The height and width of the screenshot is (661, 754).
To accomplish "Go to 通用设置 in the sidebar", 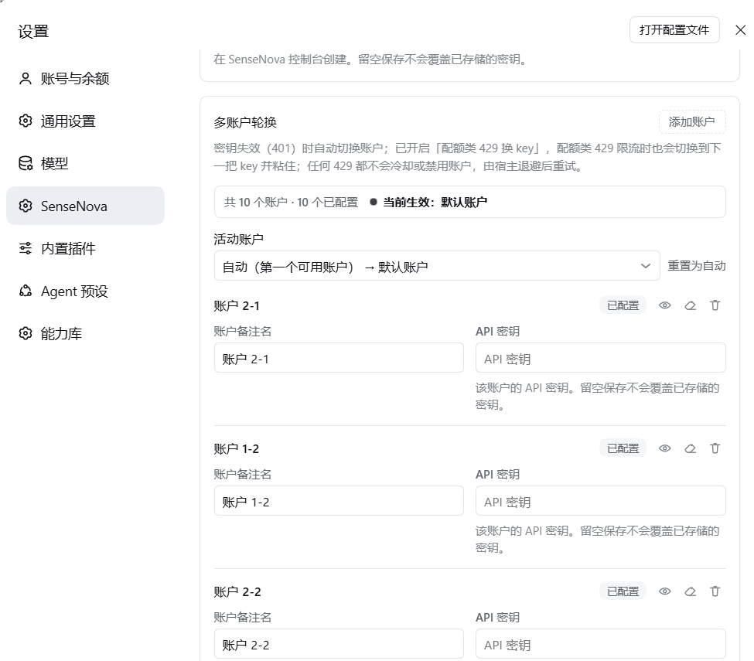I will click(x=85, y=121).
